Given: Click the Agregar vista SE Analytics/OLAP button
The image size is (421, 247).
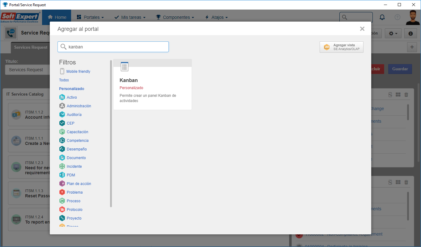Looking at the screenshot, I should (x=342, y=47).
